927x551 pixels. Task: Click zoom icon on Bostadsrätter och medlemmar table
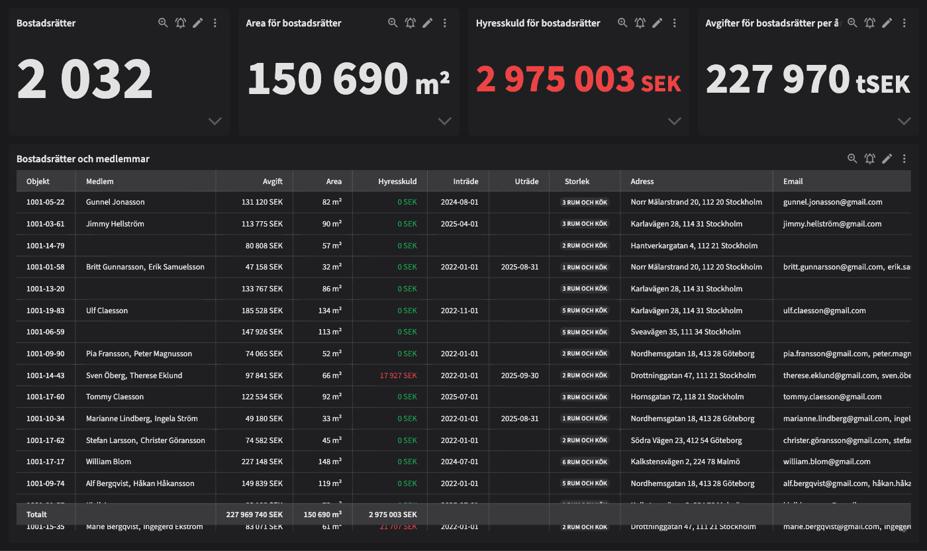click(852, 159)
